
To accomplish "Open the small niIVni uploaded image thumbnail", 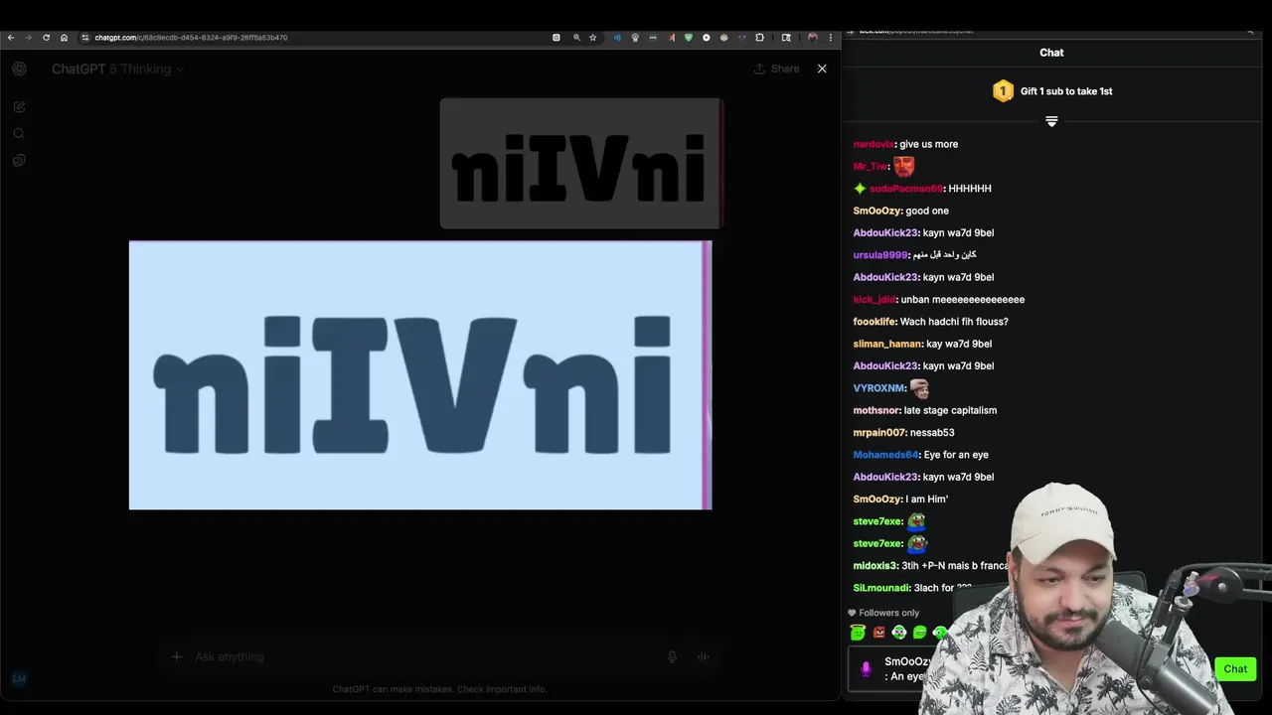I will (581, 163).
